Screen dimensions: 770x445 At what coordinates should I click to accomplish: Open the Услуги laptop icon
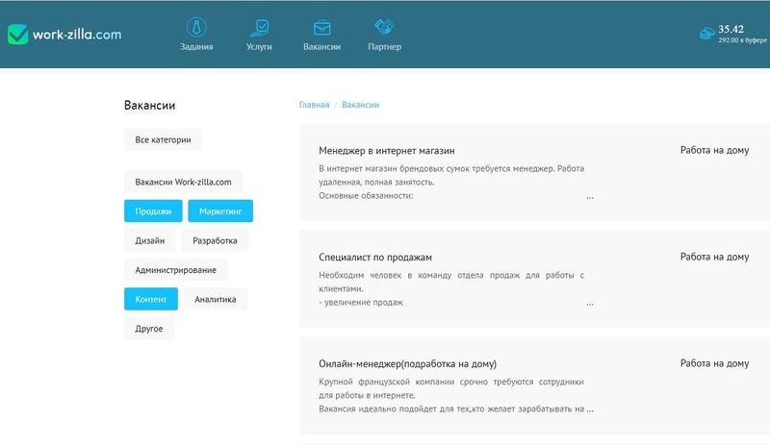point(259,27)
